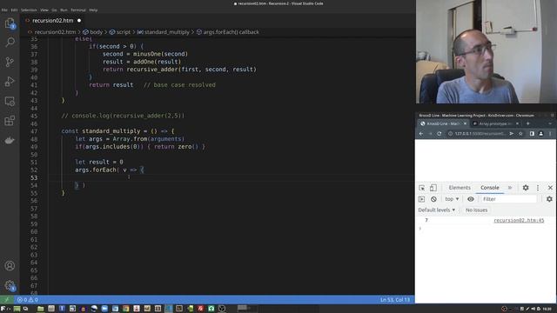
Task: Open console settings gear
Action: [549, 199]
